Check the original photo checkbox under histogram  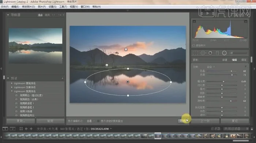click(193, 46)
